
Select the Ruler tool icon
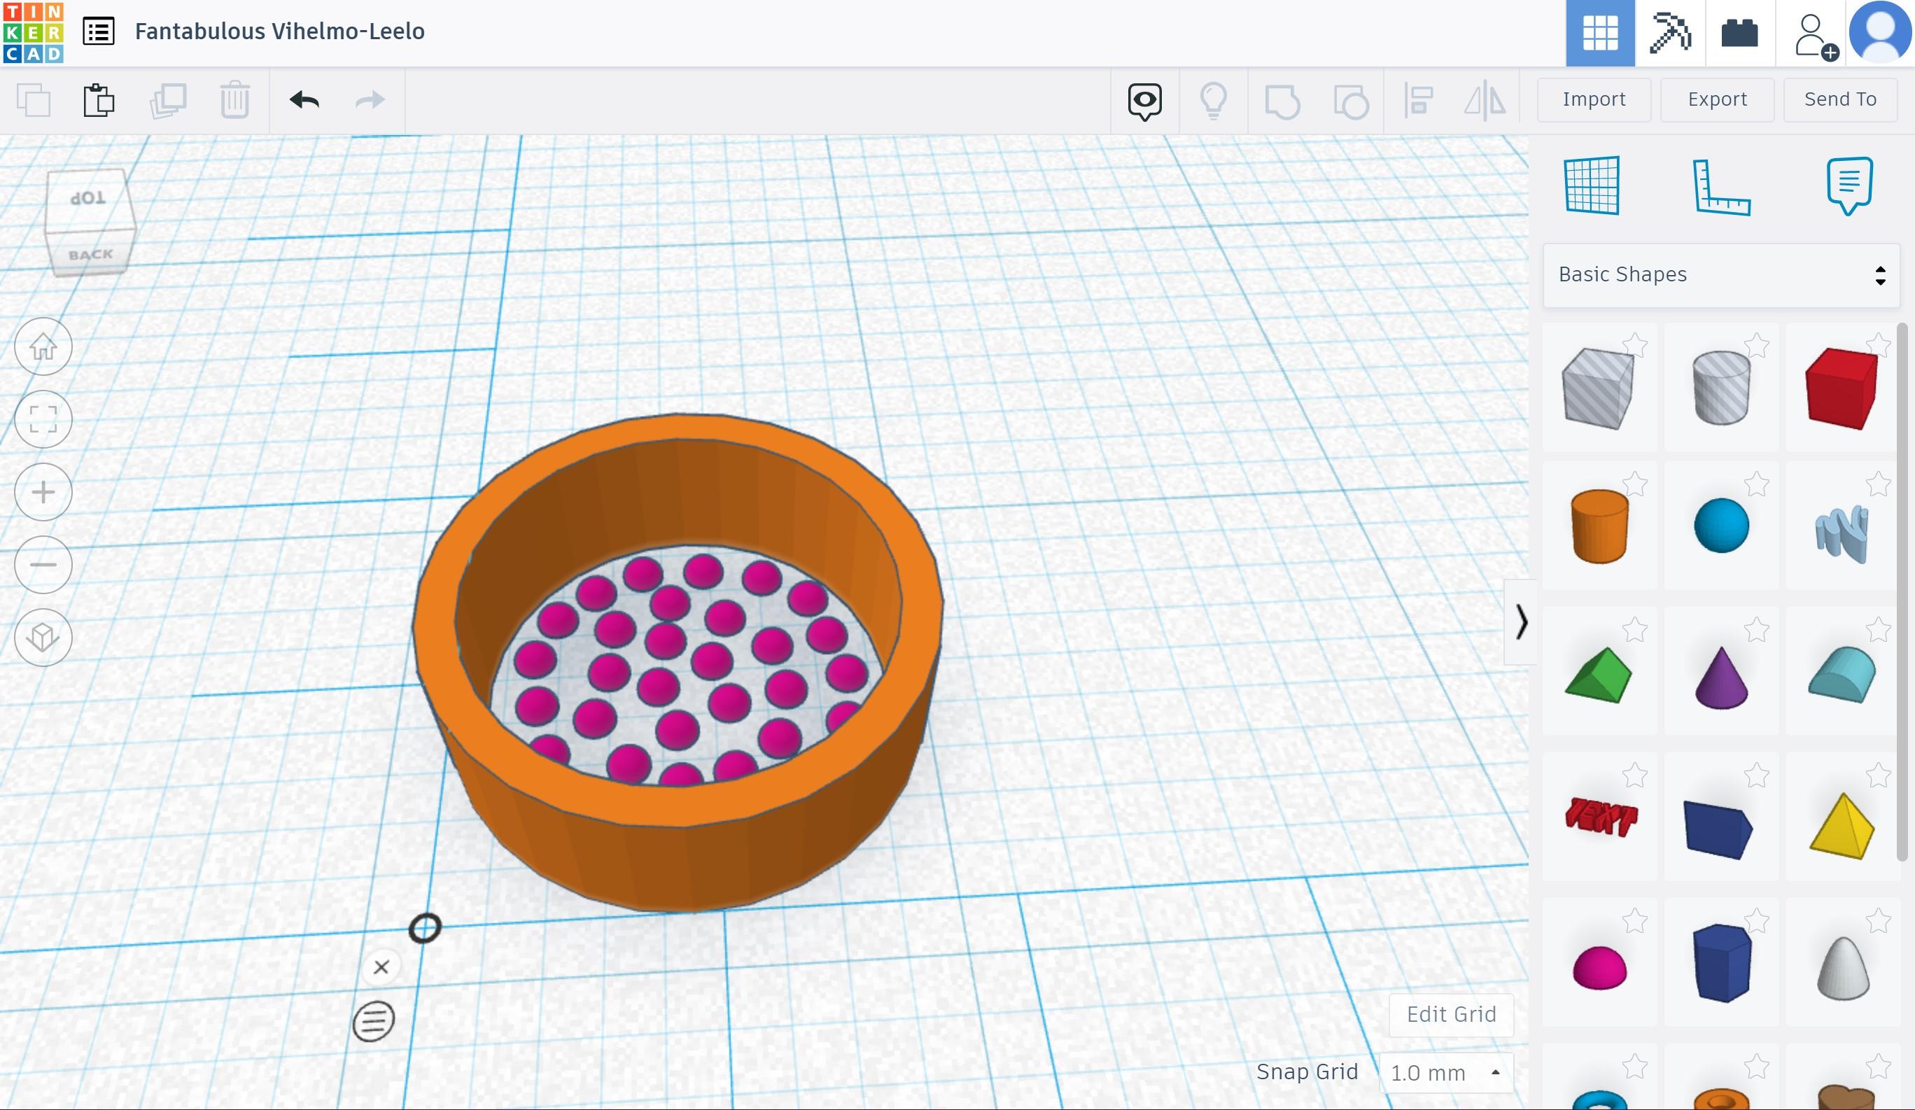click(1721, 188)
